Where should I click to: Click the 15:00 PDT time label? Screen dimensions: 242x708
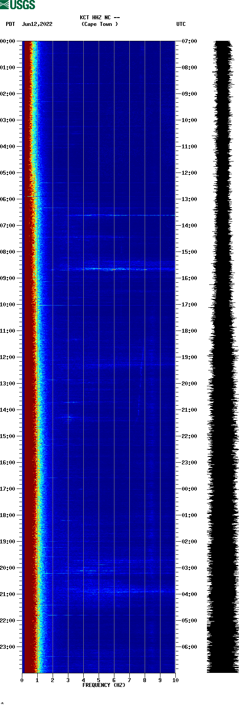(x=7, y=436)
